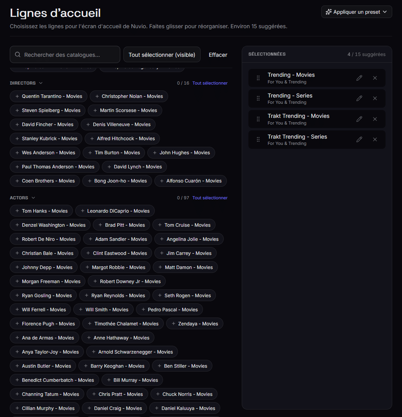The image size is (402, 417).
Task: Edit the Trending - Movies row
Action: click(x=359, y=78)
